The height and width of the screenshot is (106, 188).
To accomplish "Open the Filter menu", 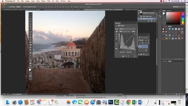I will [48, 1].
